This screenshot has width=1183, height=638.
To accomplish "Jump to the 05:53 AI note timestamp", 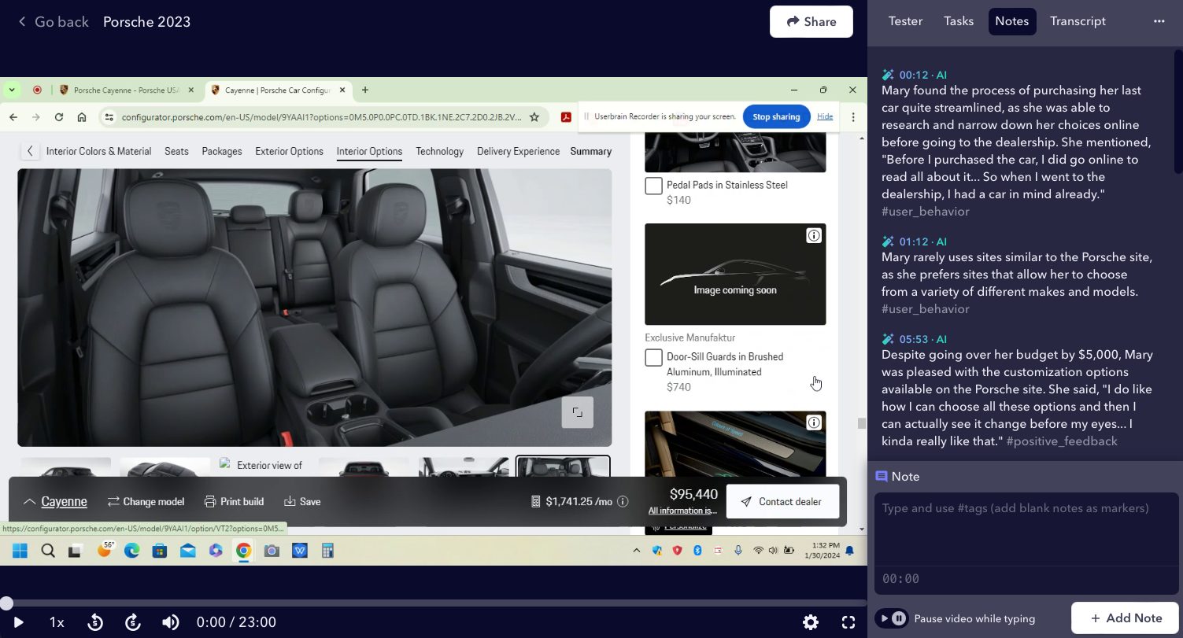I will pos(913,339).
